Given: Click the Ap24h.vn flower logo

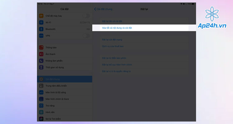Looking at the screenshot, I should pos(212,14).
